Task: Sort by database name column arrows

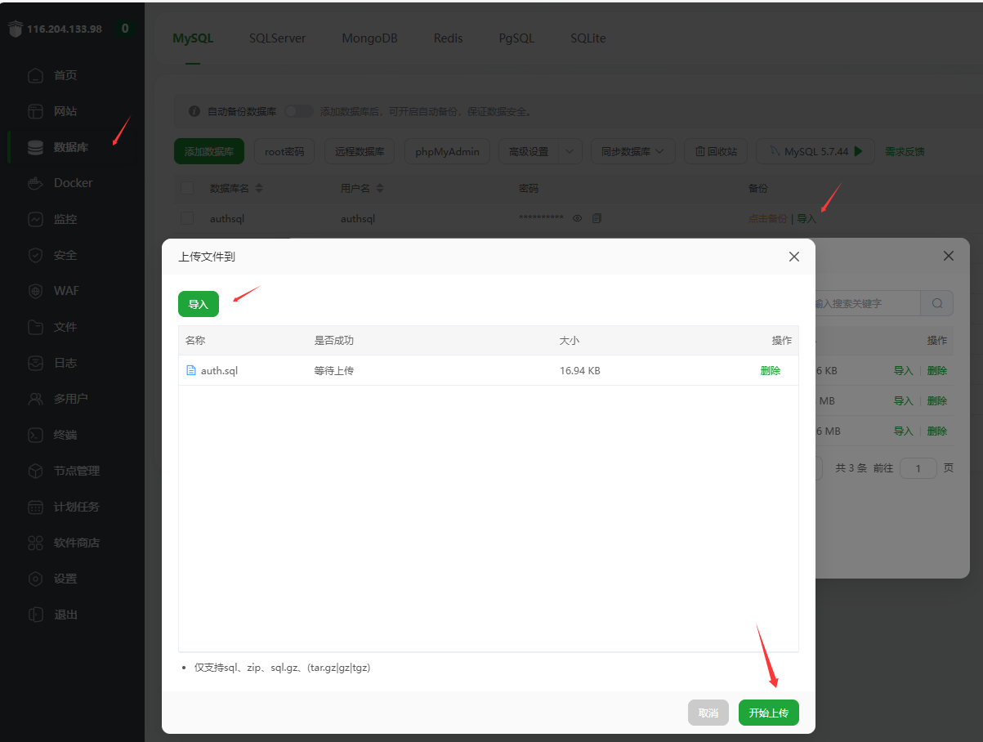Action: [259, 188]
